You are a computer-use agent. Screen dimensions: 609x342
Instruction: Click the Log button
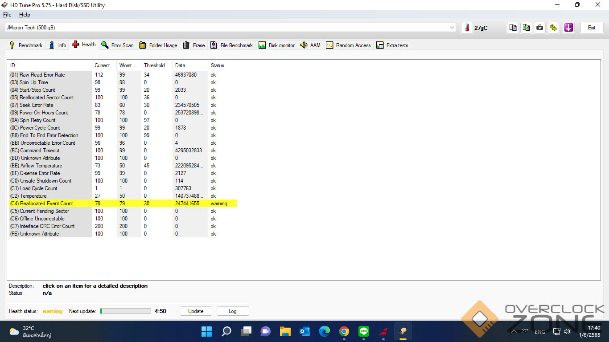[232, 311]
